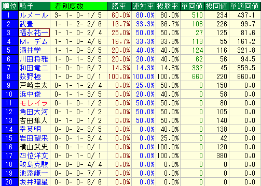Open jockey 和田竜二 link

(x=34, y=68)
